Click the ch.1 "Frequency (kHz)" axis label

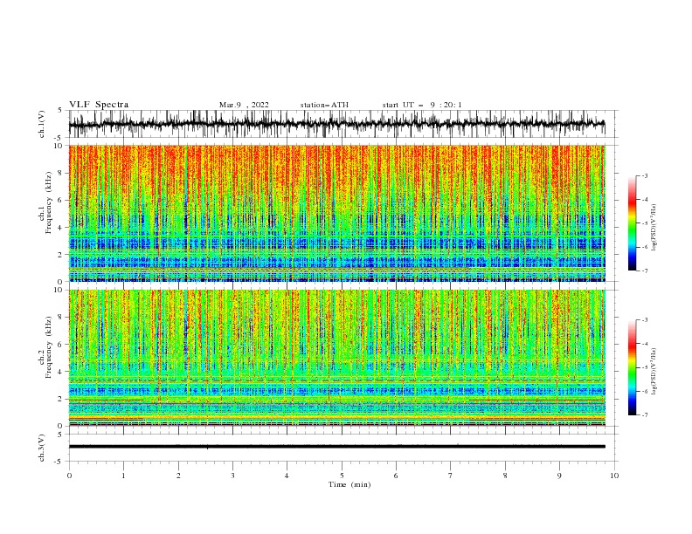pyautogui.click(x=49, y=202)
